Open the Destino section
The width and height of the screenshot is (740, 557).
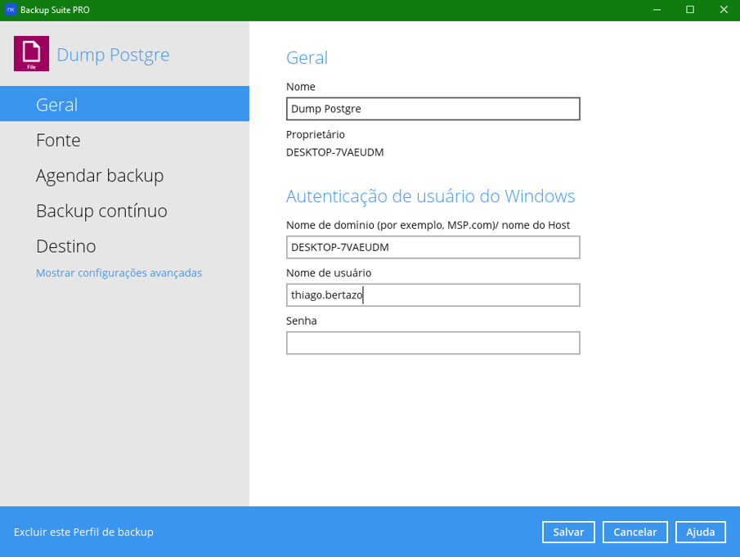(66, 246)
